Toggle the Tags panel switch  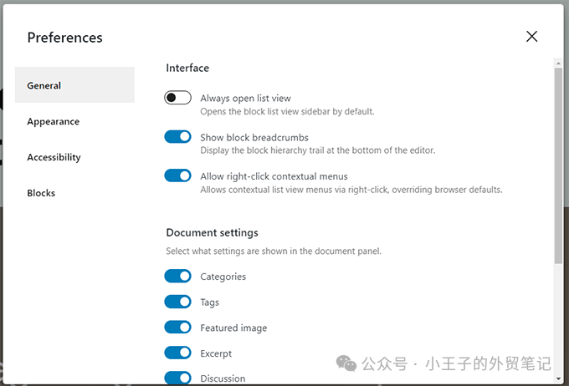(x=177, y=302)
